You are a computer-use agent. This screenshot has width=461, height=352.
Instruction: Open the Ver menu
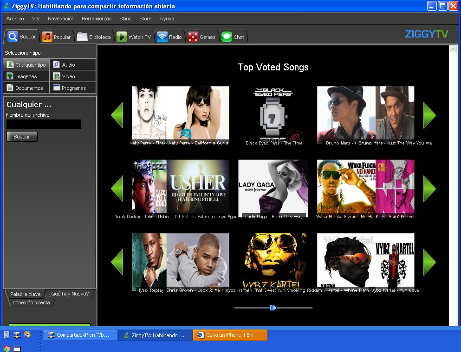36,19
